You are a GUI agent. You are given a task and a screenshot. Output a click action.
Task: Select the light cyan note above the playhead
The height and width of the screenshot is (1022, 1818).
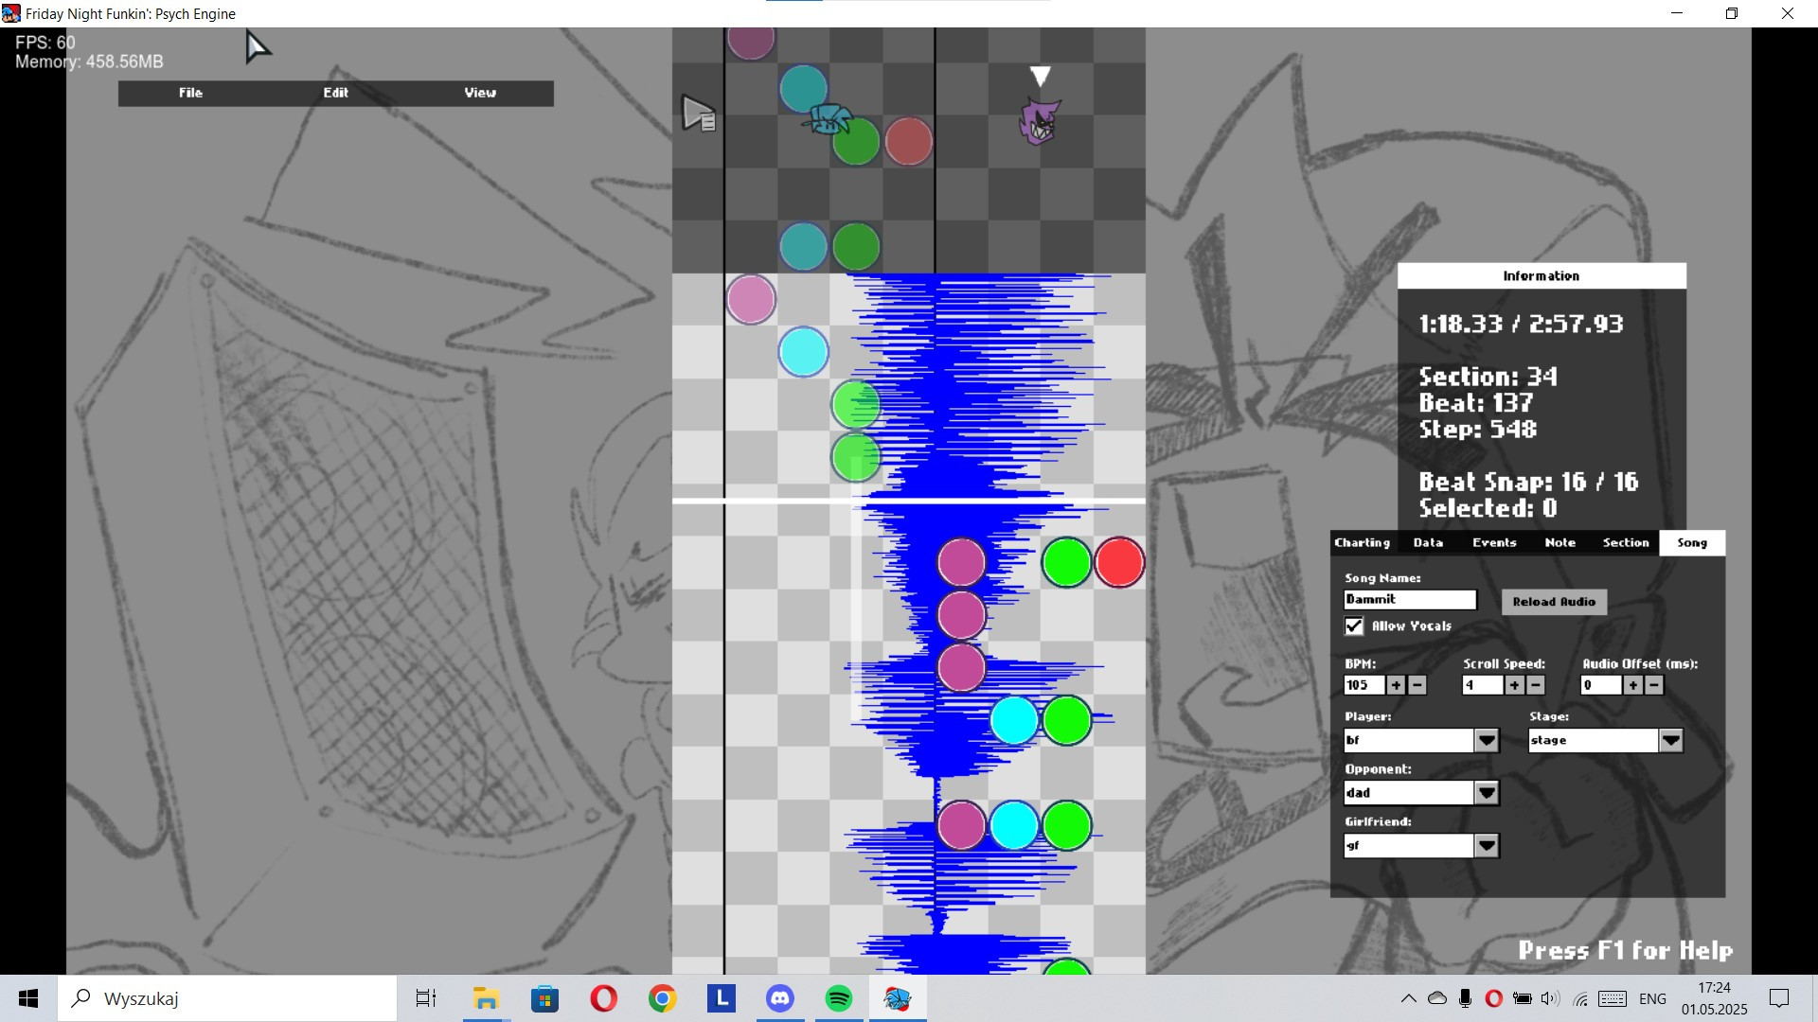(804, 352)
